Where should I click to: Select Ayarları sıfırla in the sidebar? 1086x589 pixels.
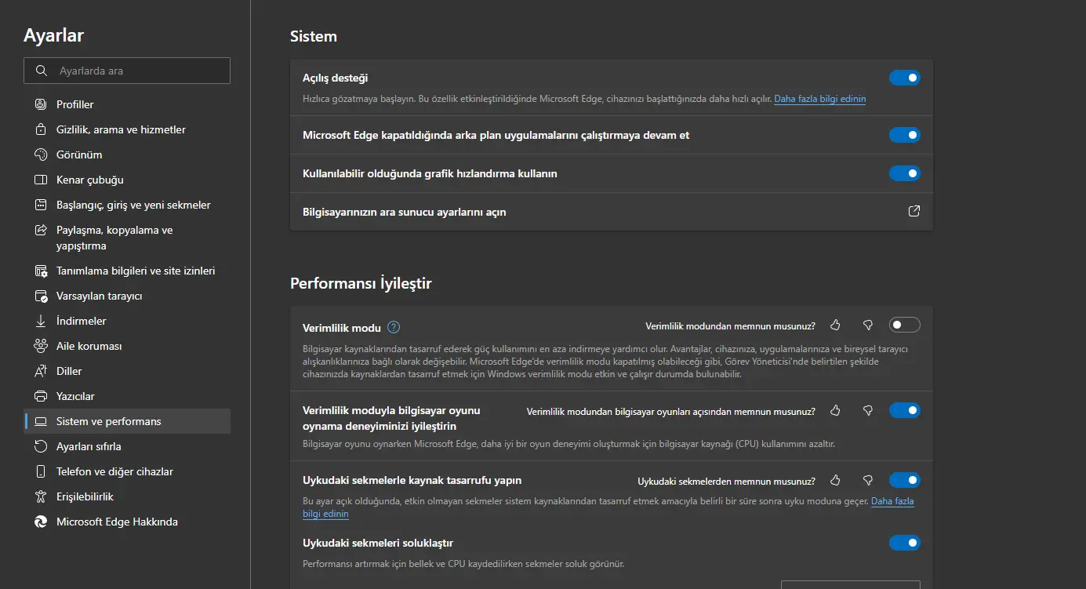point(128,446)
